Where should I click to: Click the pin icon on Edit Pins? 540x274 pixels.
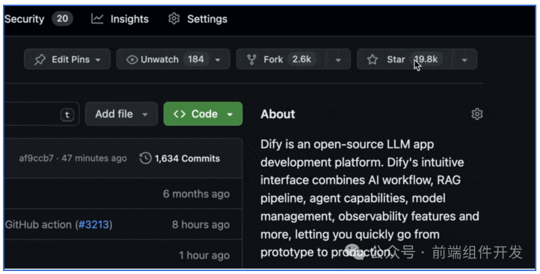tap(40, 59)
